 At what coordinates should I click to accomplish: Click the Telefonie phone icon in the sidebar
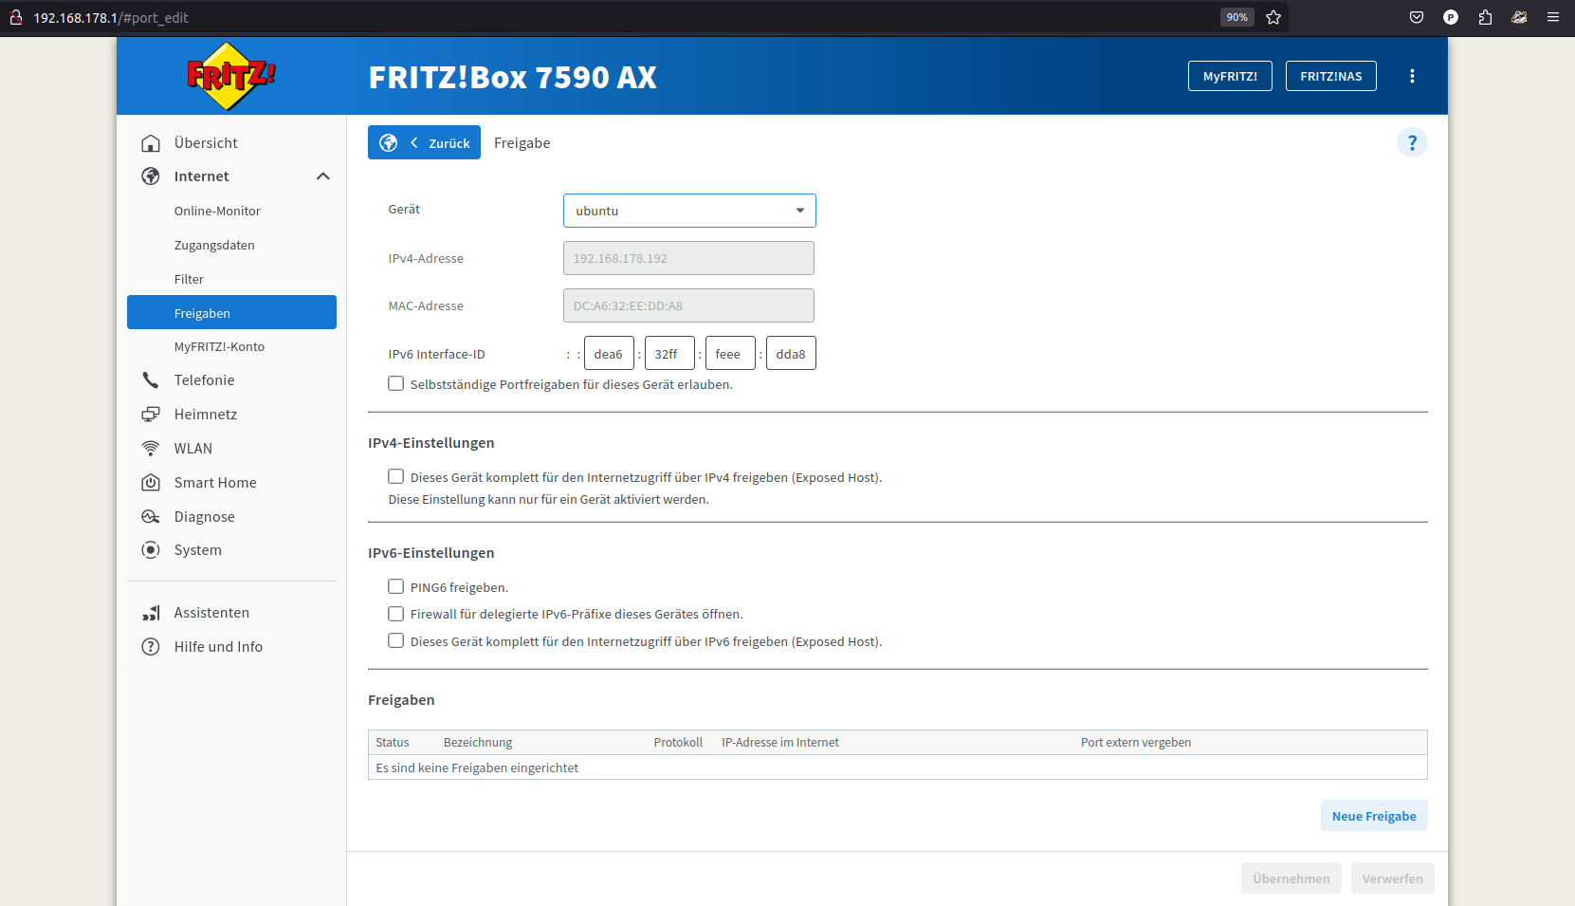tap(151, 380)
